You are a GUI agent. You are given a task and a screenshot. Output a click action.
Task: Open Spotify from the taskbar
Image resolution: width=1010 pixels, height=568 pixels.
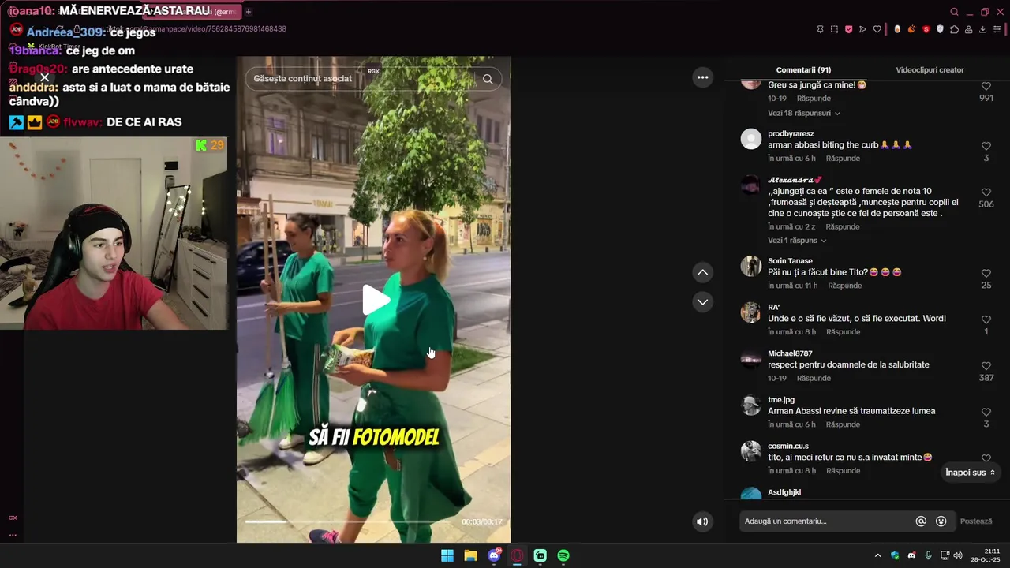(x=563, y=555)
